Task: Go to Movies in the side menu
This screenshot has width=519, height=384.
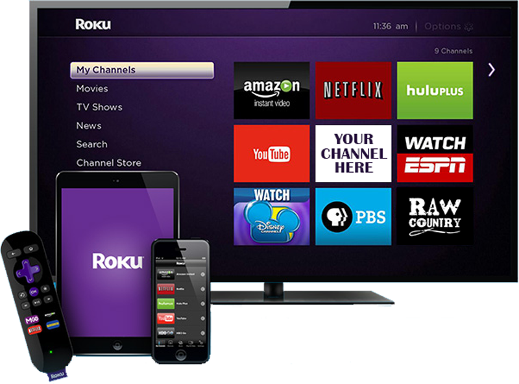Action: (92, 88)
